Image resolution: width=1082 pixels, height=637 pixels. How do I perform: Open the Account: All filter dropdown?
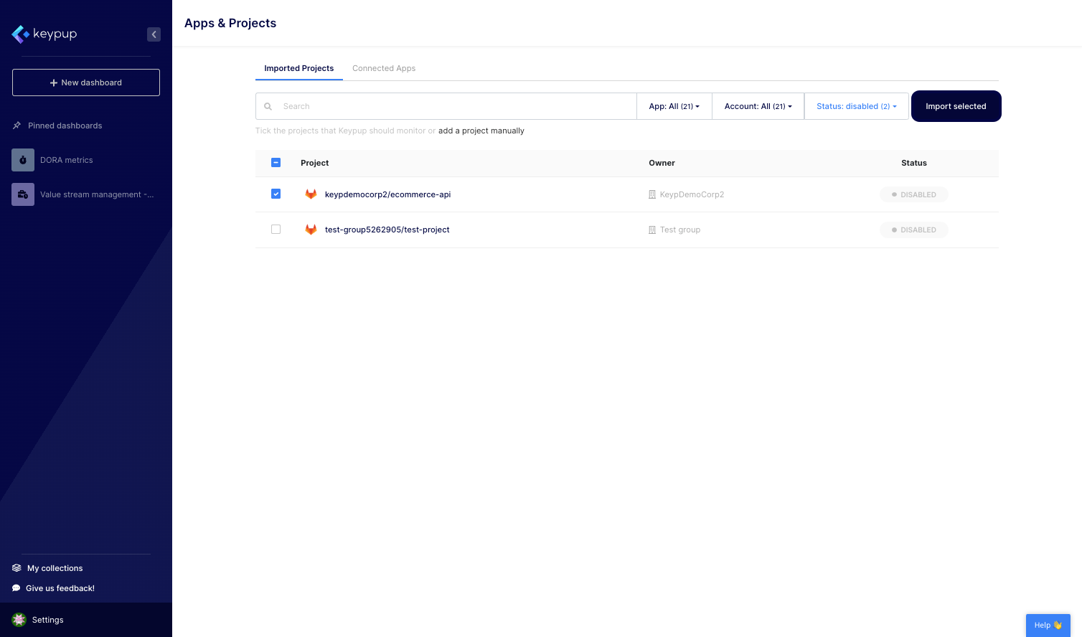click(758, 106)
